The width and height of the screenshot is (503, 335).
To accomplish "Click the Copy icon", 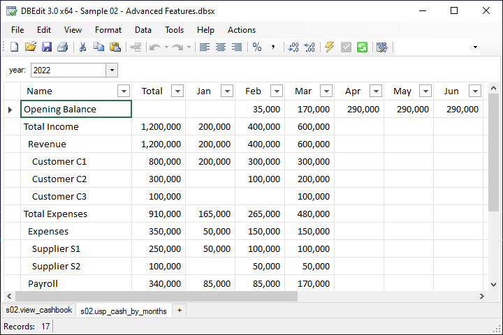I will (99, 47).
